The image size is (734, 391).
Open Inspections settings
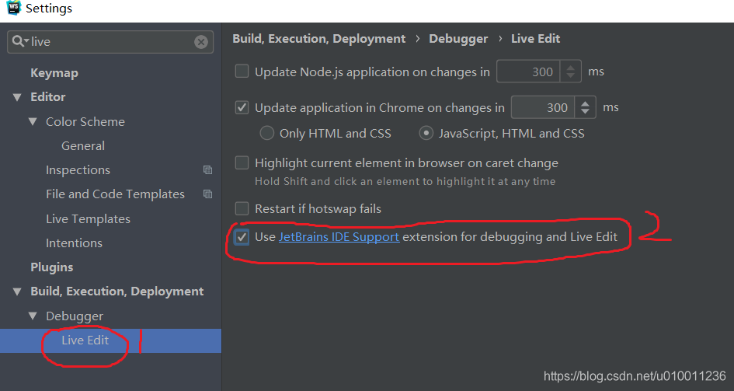78,170
